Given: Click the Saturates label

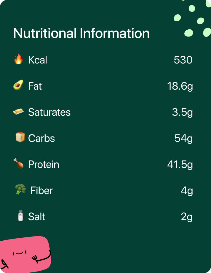Looking at the screenshot, I should (49, 112).
